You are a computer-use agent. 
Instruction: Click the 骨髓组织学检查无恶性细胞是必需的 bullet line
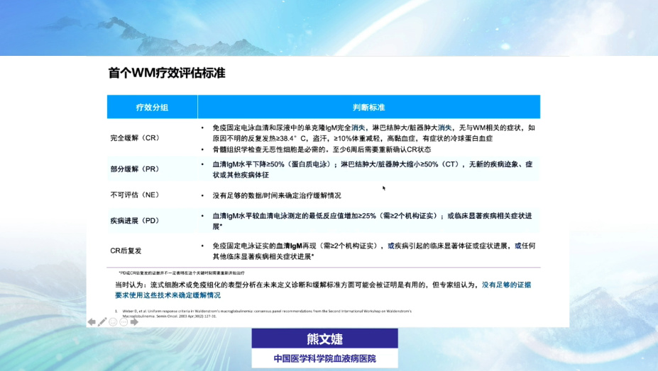322,149
